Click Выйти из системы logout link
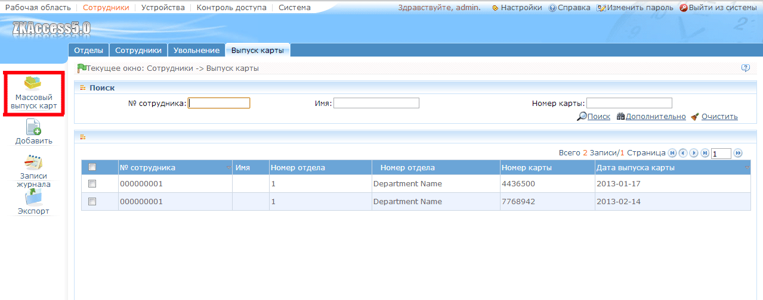 coord(721,8)
